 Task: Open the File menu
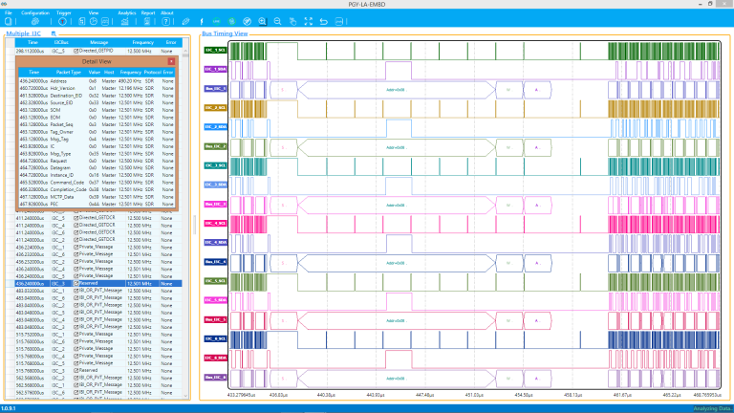pyautogui.click(x=8, y=12)
